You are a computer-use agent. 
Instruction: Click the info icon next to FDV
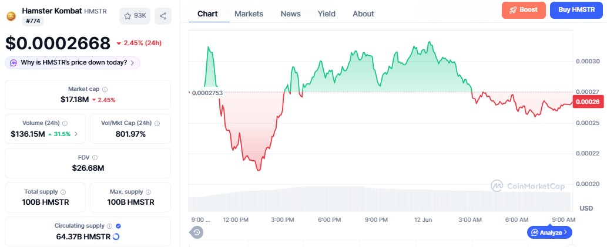click(95, 157)
